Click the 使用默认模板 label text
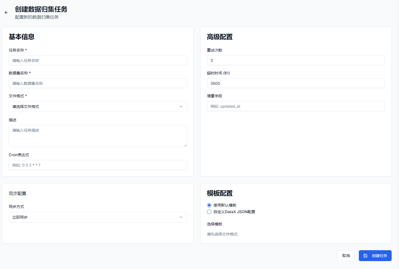Viewport: 399px width, 269px height. click(225, 205)
